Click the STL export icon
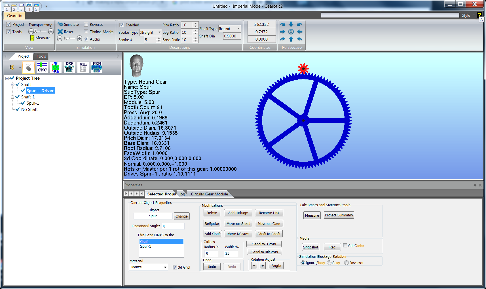Viewport: 486px width, 289px height. tap(83, 67)
